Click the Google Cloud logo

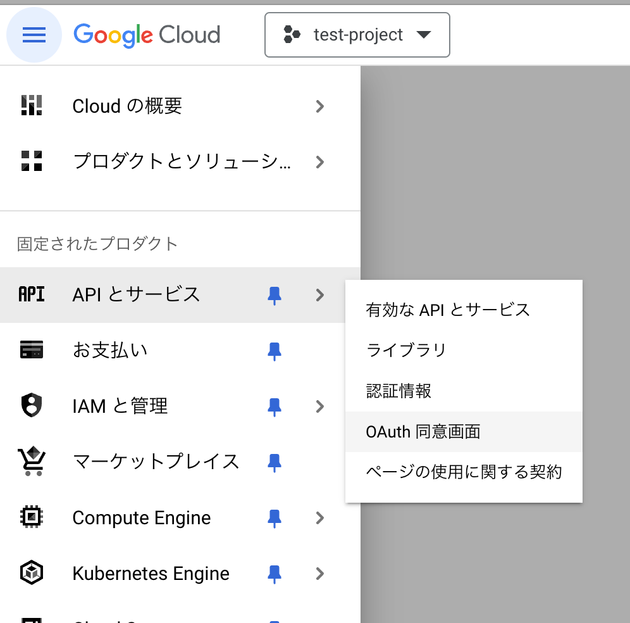[x=147, y=35]
